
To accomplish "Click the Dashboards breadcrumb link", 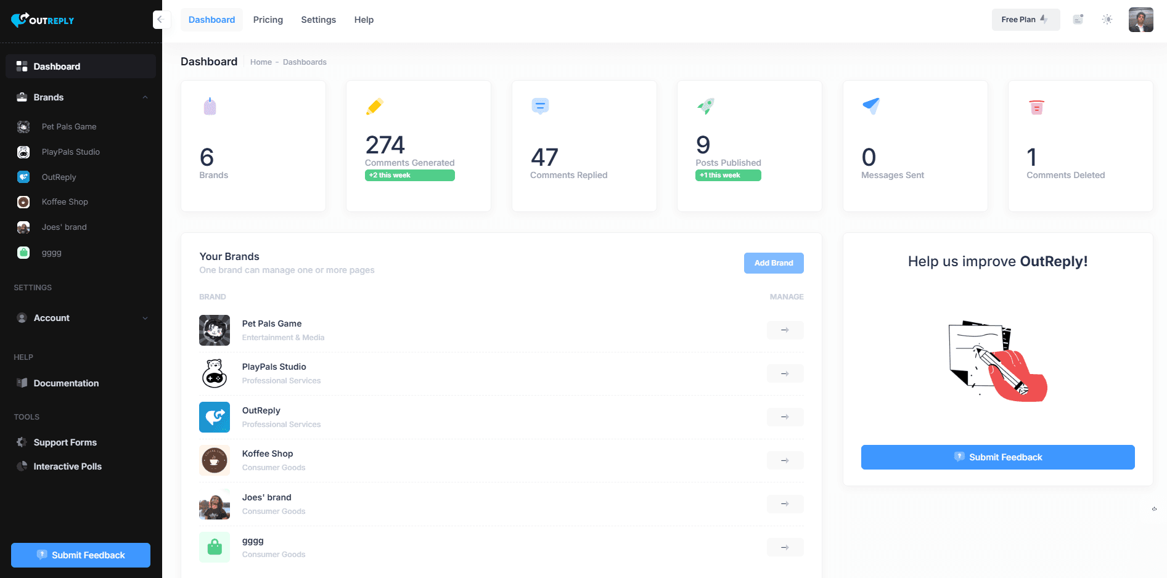I will point(305,62).
